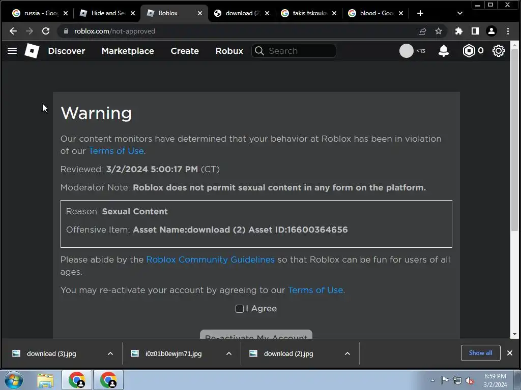This screenshot has height=390, width=521.
Task: Click the Show desktop strip
Action: 517,380
